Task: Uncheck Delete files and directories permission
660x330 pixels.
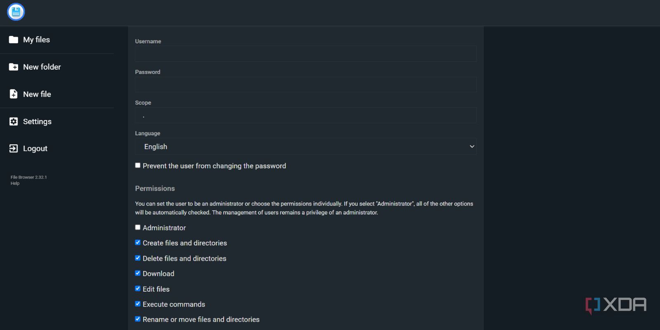Action: 138,258
